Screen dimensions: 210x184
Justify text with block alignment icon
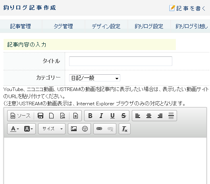click(171, 116)
